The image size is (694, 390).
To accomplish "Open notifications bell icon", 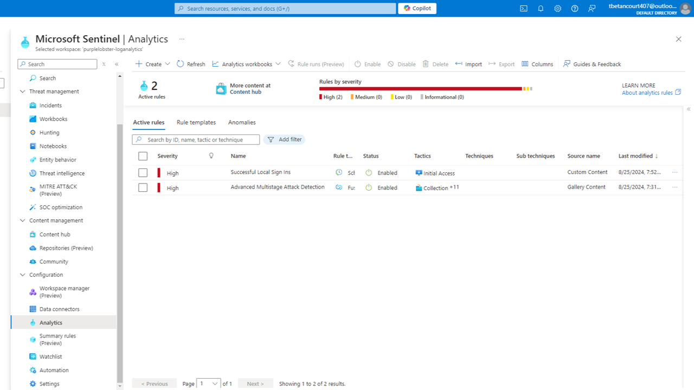I will [541, 8].
